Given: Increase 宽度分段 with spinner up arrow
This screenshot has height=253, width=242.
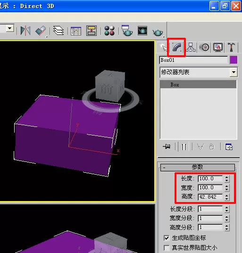Looking at the screenshot, I should pos(227,217).
